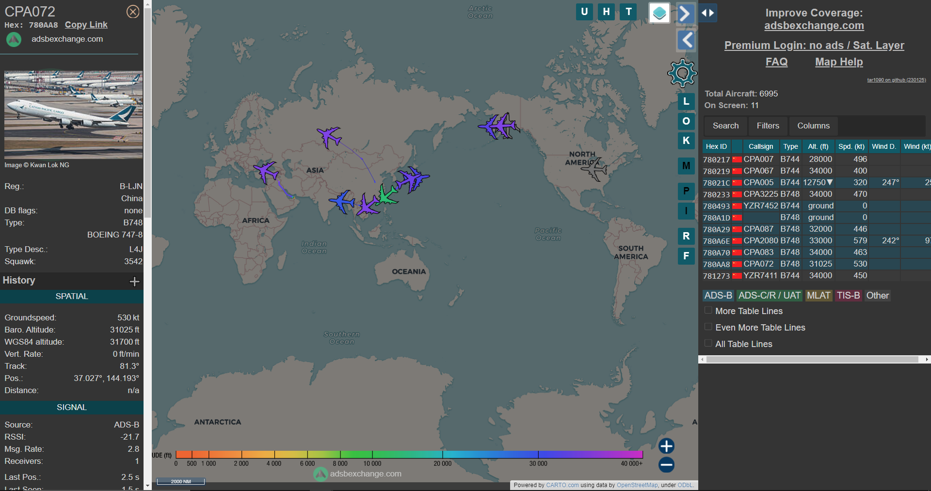Open the OpenStreetMap attribution link
Viewport: 931px width, 491px height.
(637, 485)
